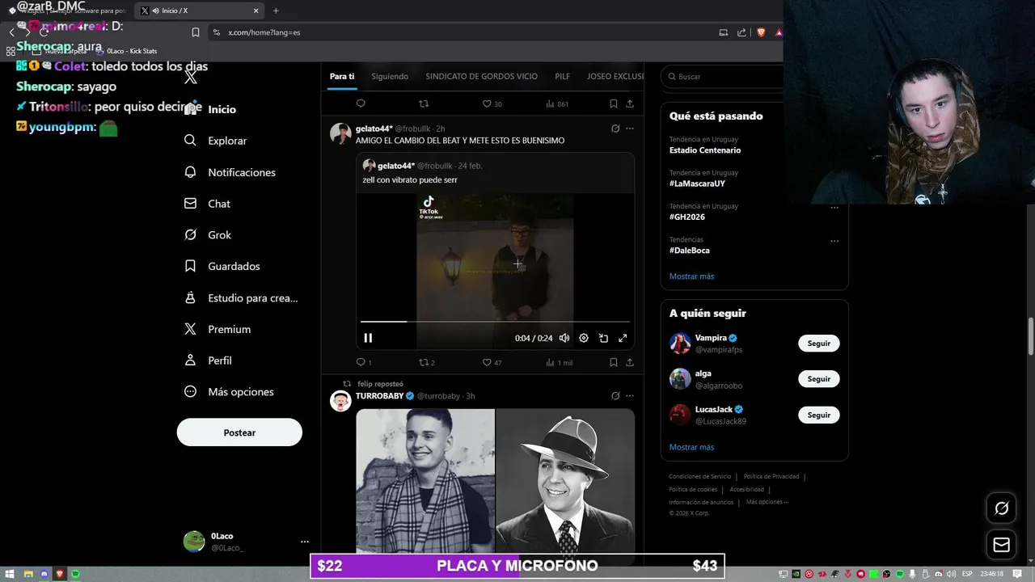Reply to the gelato44 post

[x=361, y=362]
